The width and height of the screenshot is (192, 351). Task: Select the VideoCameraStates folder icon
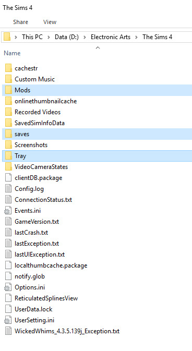point(8,167)
